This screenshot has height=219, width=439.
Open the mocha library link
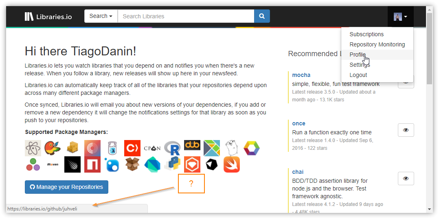301,75
